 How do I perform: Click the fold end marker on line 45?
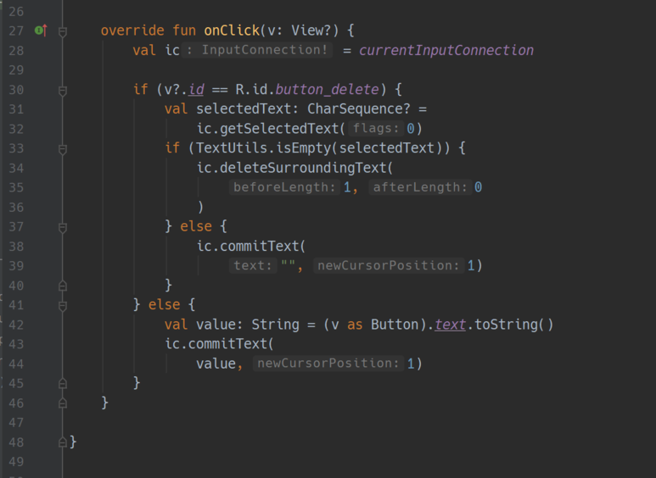tap(63, 384)
